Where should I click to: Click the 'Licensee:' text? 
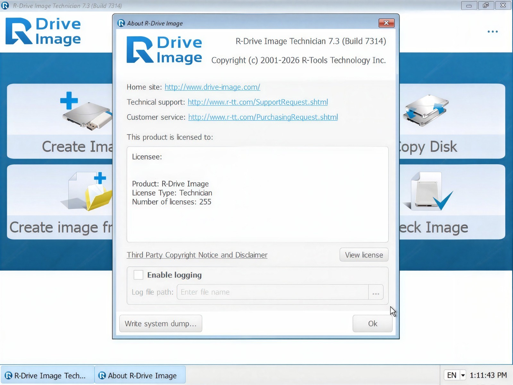147,157
